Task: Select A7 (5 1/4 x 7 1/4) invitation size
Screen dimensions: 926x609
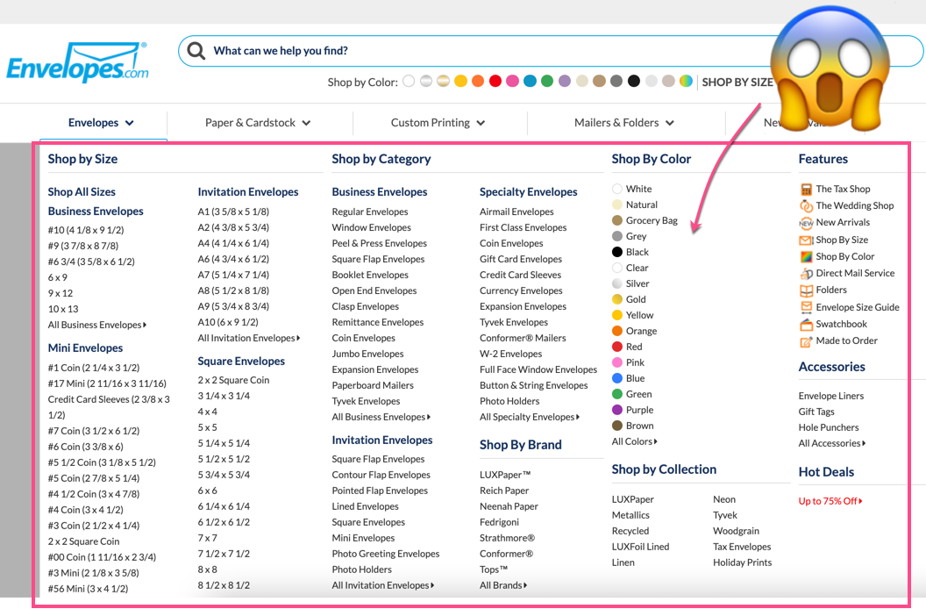Action: [233, 275]
